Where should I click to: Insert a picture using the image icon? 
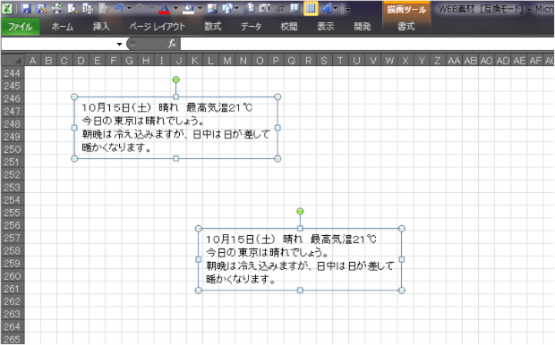[x=212, y=8]
